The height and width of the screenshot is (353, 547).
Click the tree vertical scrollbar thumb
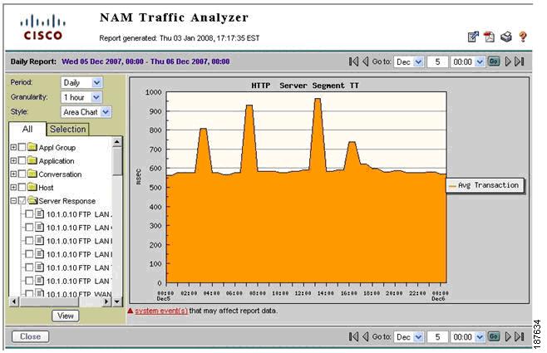(117, 161)
